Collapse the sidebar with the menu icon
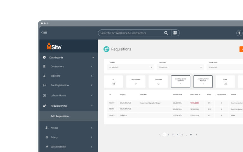This screenshot has height=152, width=243. click(x=44, y=33)
